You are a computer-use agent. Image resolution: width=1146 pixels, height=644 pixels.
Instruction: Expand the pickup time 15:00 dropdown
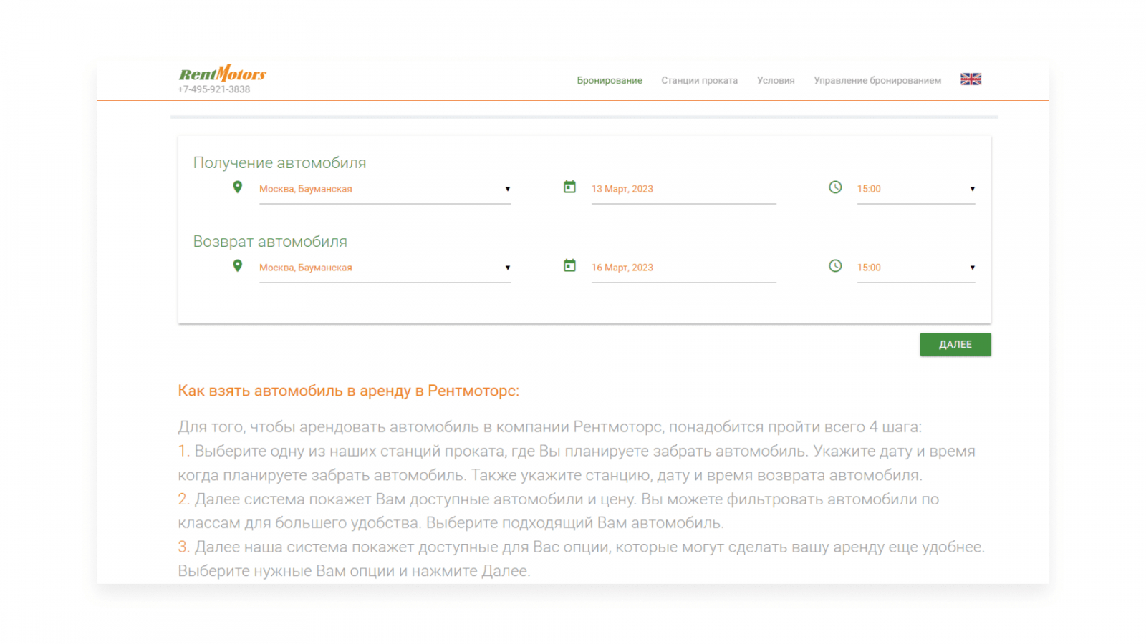pos(915,189)
